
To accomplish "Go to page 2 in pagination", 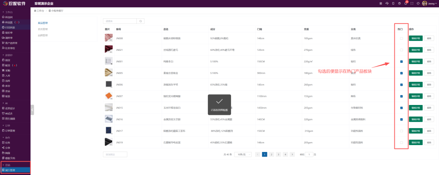I will [272, 154].
